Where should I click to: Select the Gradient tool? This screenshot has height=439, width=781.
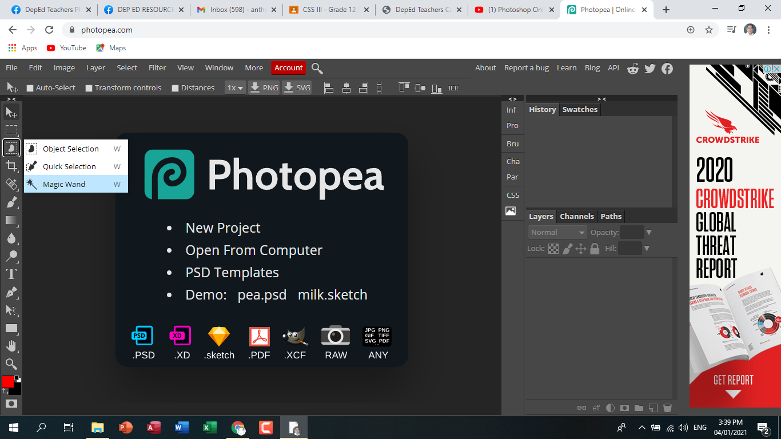point(11,220)
